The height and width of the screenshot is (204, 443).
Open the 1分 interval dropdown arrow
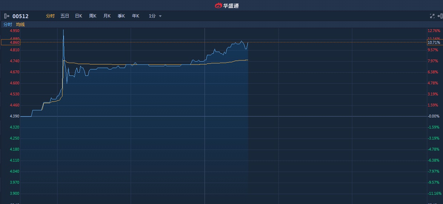(160, 16)
